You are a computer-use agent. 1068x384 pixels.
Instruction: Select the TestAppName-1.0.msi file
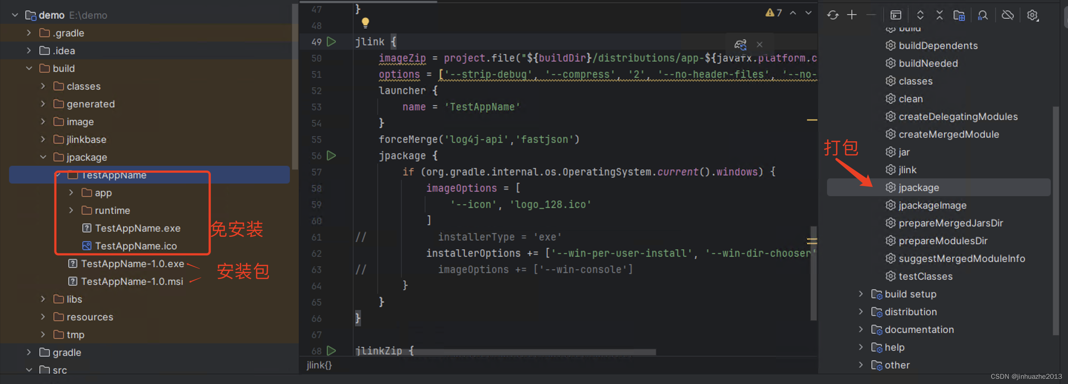coord(132,282)
